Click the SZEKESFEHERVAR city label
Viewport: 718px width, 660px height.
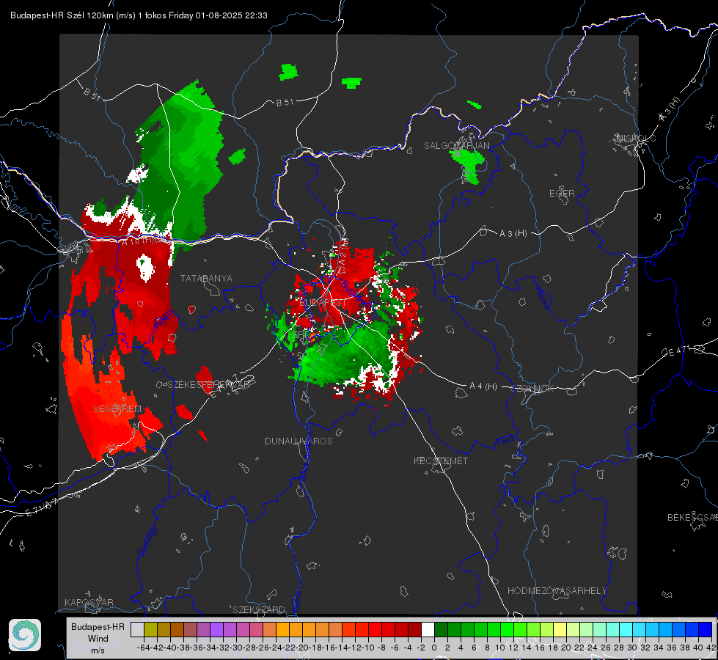(210, 385)
